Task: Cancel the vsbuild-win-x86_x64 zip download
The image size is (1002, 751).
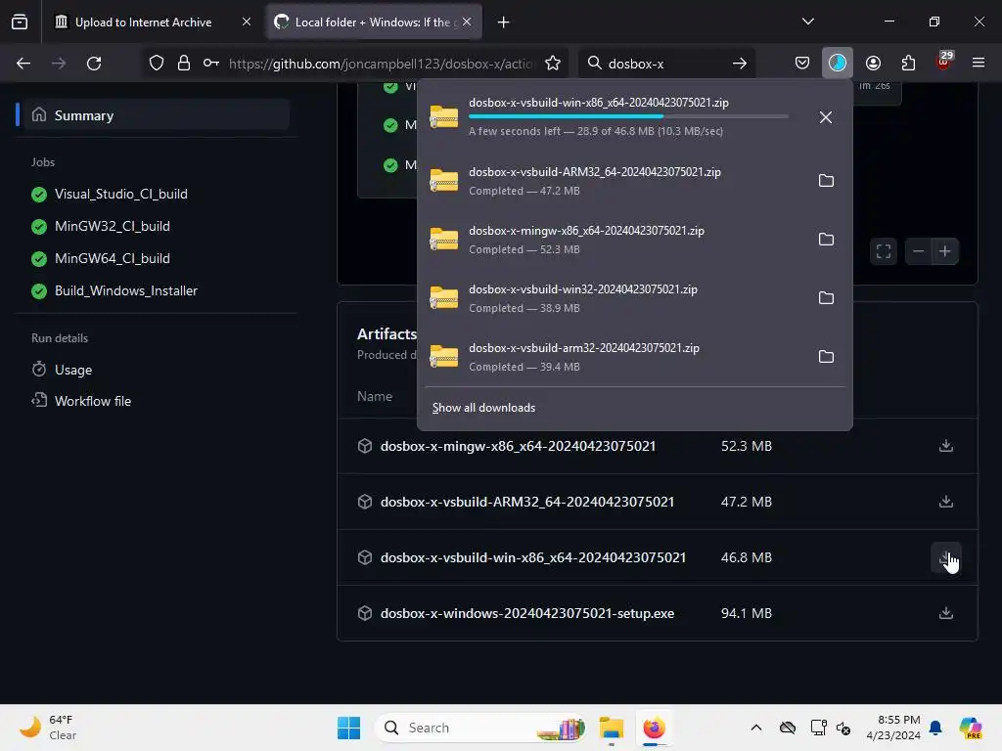Action: 826,117
